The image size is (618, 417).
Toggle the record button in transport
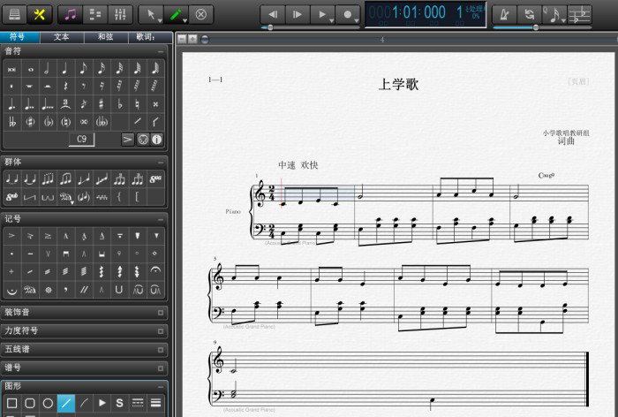[348, 14]
